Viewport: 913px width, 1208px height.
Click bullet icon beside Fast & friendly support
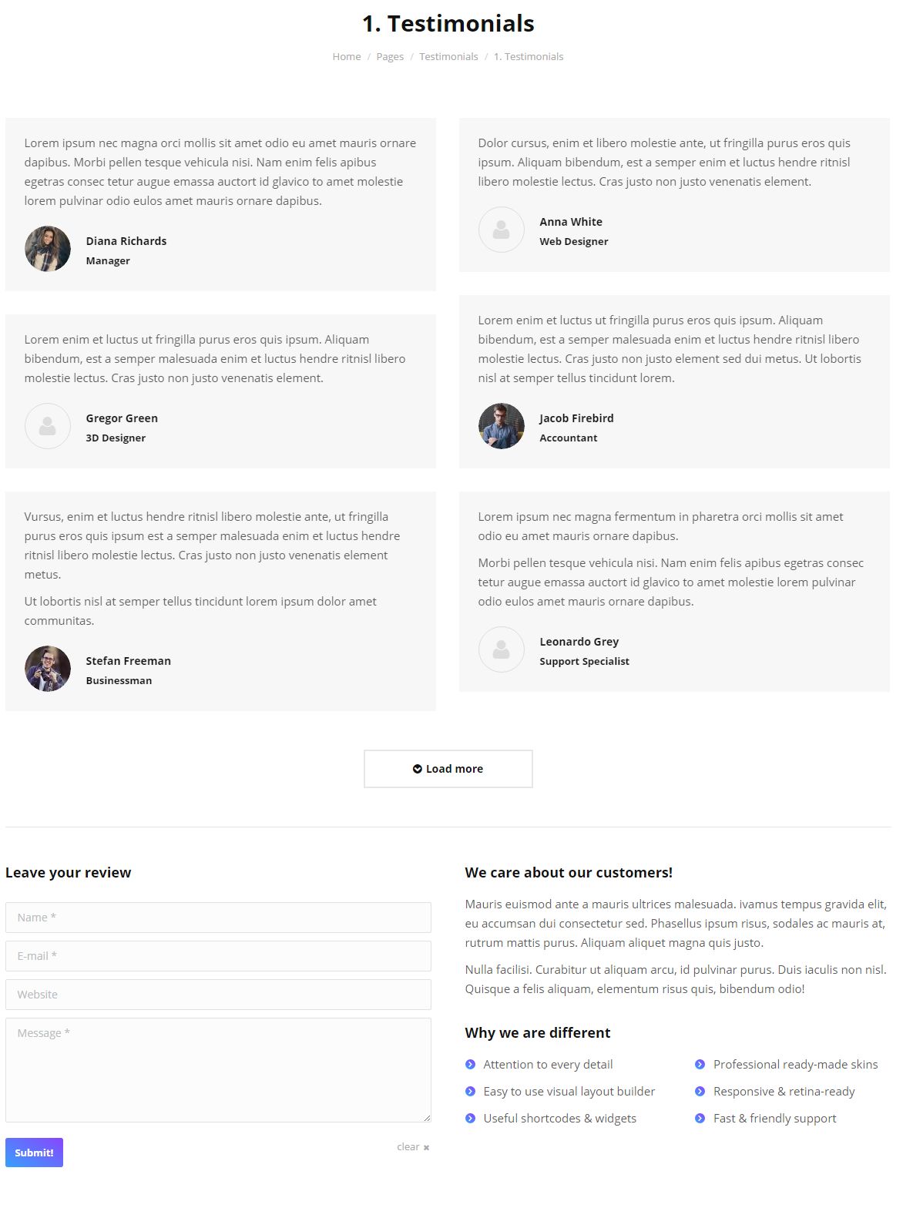coord(700,1119)
